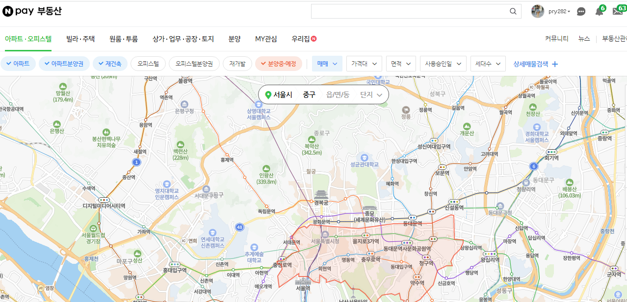Expand the 사용승인일 dropdown
Viewport: 627px width, 302px height.
pyautogui.click(x=443, y=64)
